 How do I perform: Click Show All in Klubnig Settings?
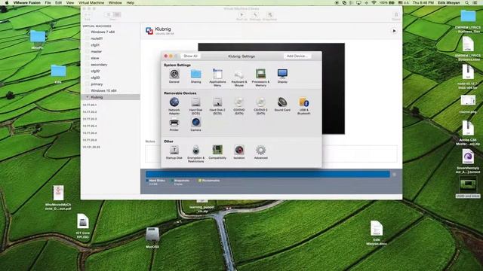(190, 56)
